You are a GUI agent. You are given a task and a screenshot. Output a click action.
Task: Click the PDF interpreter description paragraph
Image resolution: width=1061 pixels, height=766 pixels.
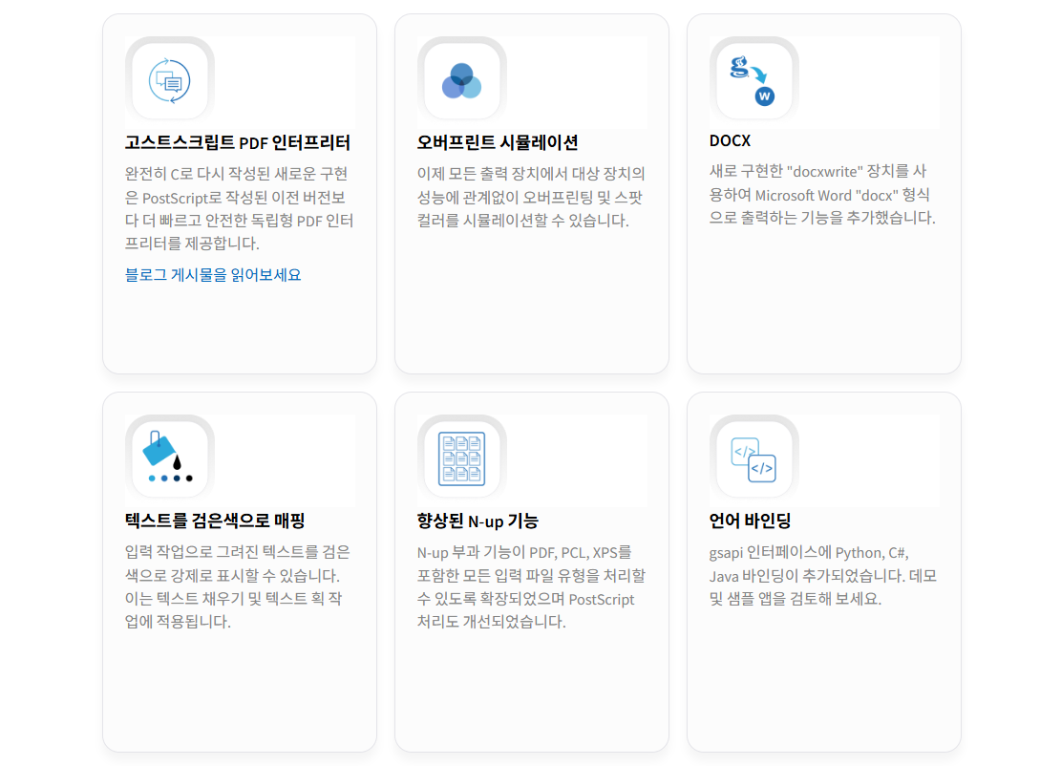239,209
